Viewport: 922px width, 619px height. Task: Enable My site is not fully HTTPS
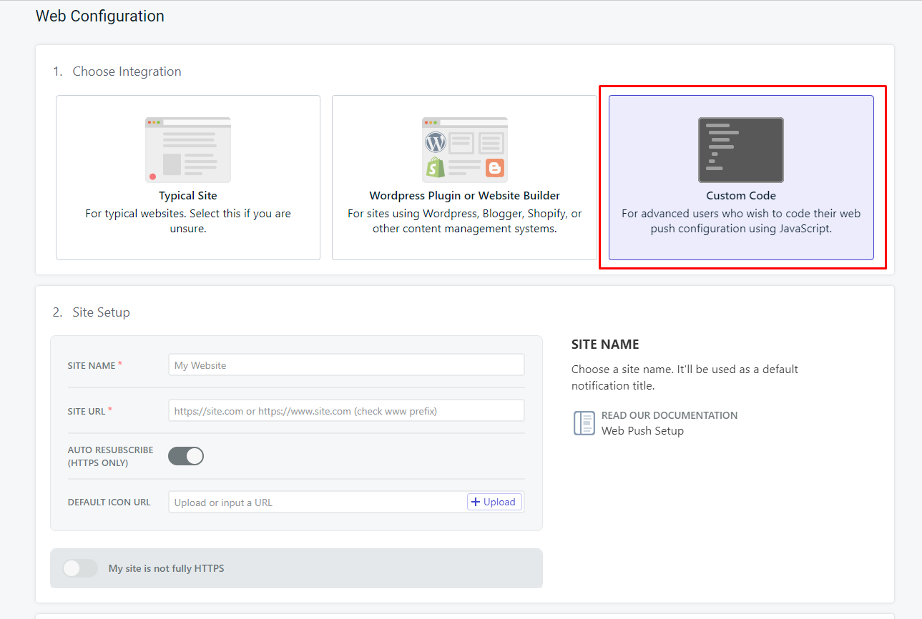80,568
